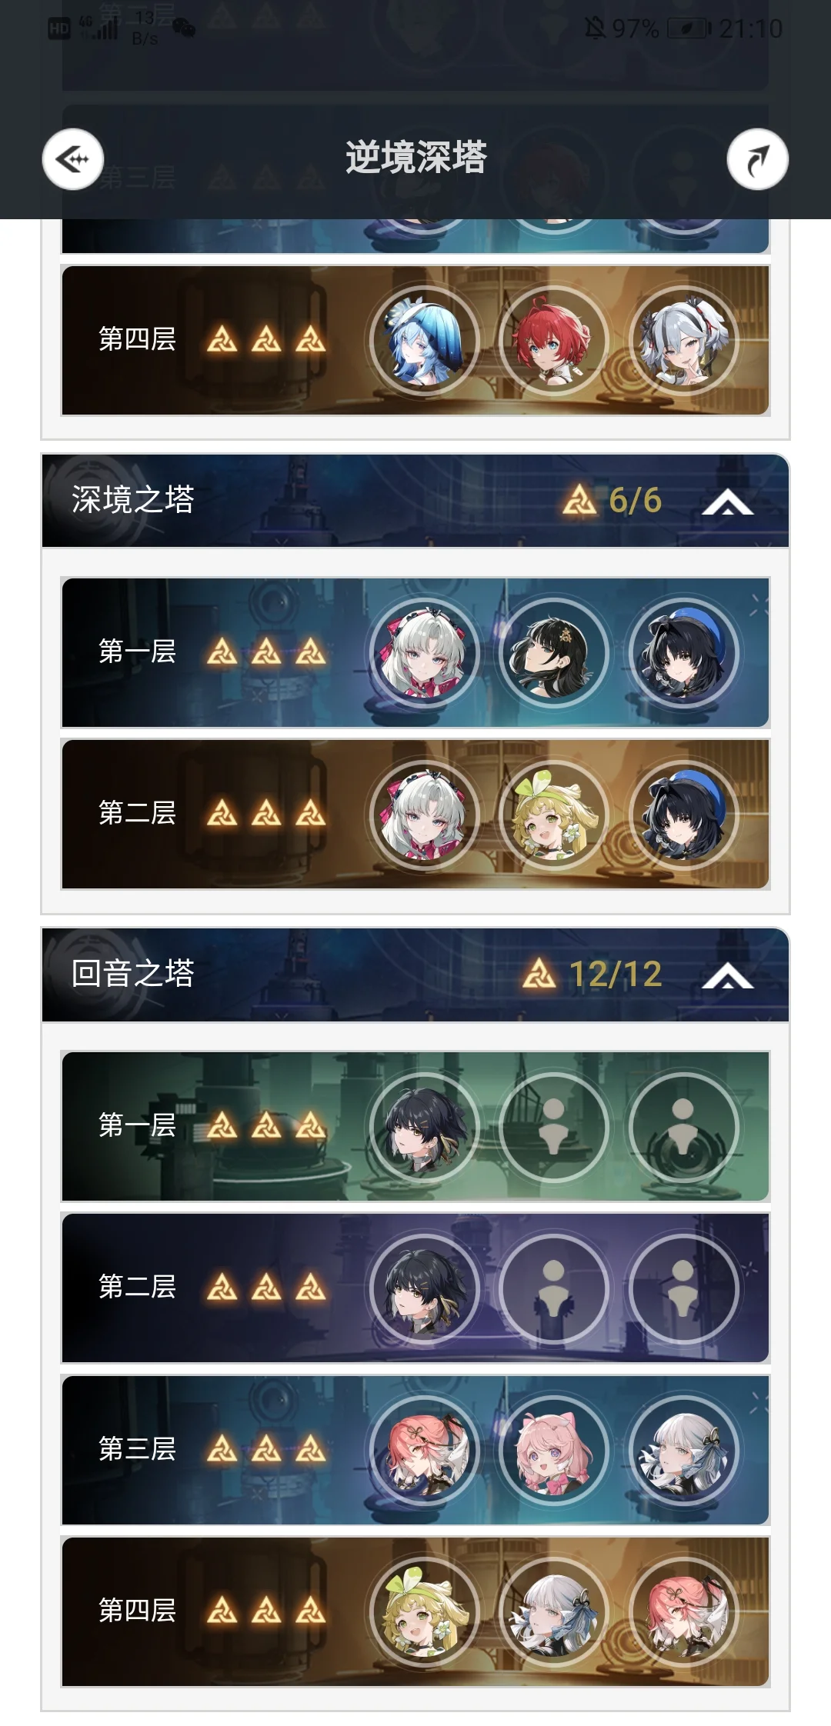Select dark-haired character in 回音之塔 第二层
The width and height of the screenshot is (831, 1726).
pos(425,1289)
